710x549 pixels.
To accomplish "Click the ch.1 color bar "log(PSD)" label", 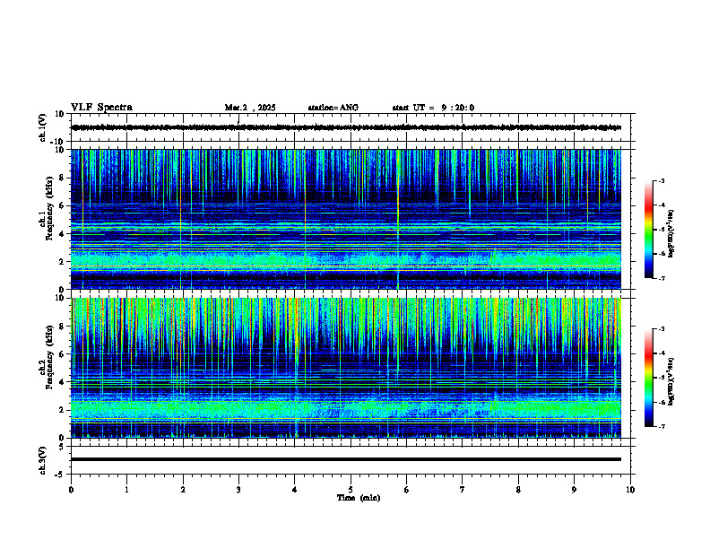I will pos(671,233).
